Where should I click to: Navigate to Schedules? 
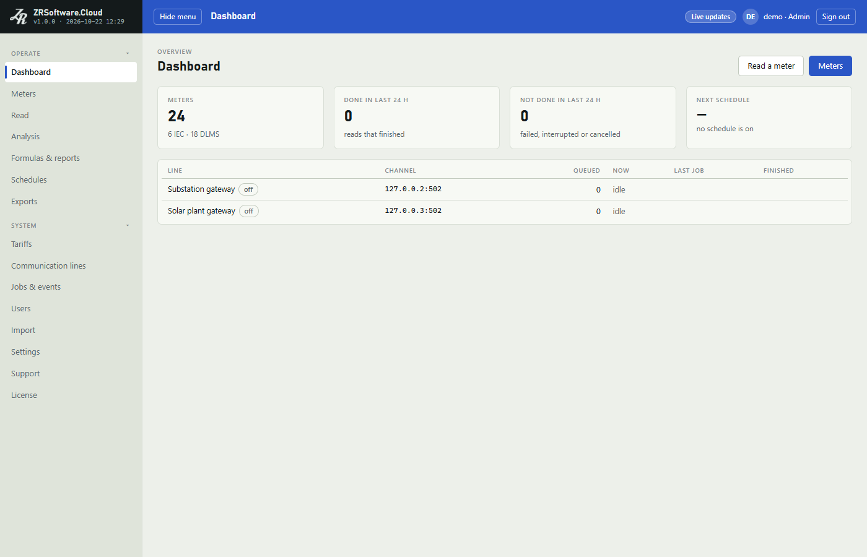tap(71, 179)
